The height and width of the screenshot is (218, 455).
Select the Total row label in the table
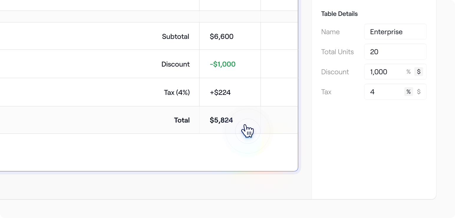(x=182, y=120)
